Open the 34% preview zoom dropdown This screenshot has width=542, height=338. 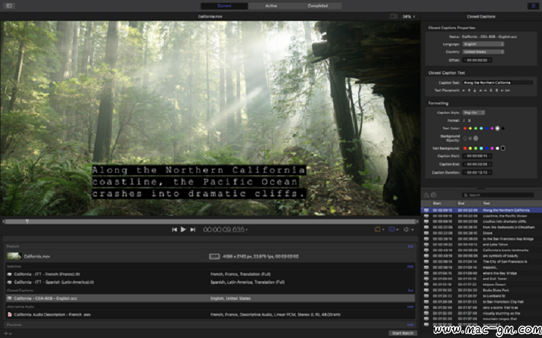[409, 16]
